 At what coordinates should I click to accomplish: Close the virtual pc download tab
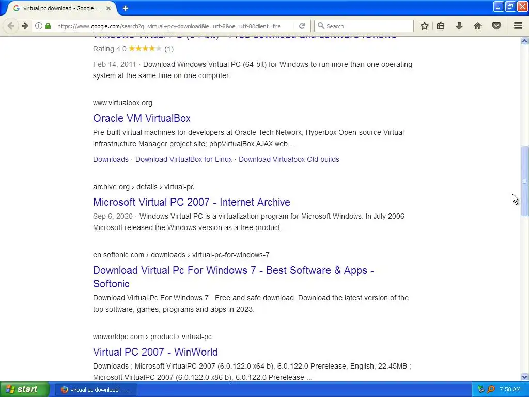tap(108, 8)
